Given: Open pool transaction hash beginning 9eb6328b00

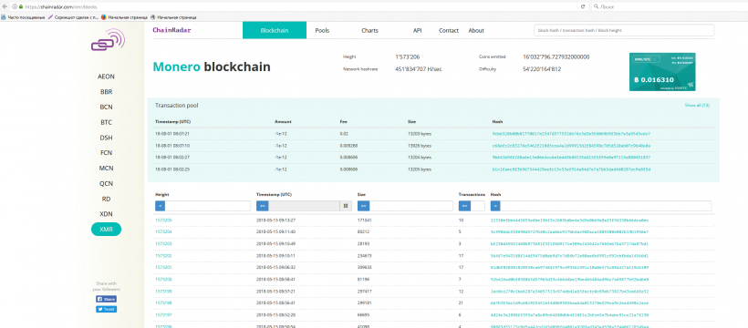Looking at the screenshot, I should tap(571, 134).
